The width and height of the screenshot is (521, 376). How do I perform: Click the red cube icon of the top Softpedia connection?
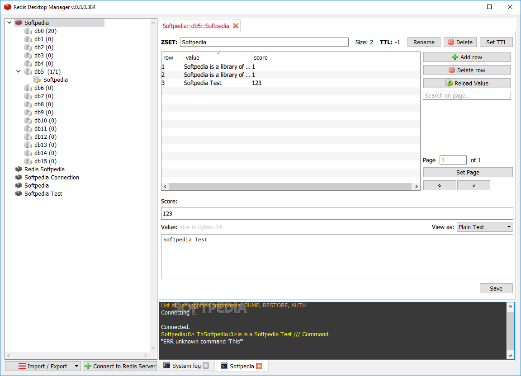pyautogui.click(x=19, y=23)
